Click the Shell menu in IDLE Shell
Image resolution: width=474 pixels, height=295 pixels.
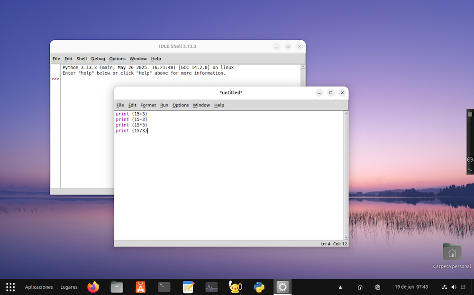pos(82,59)
